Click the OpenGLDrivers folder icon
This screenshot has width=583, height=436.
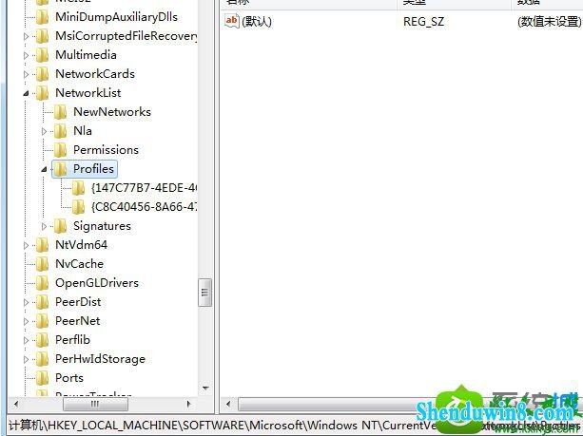point(42,283)
